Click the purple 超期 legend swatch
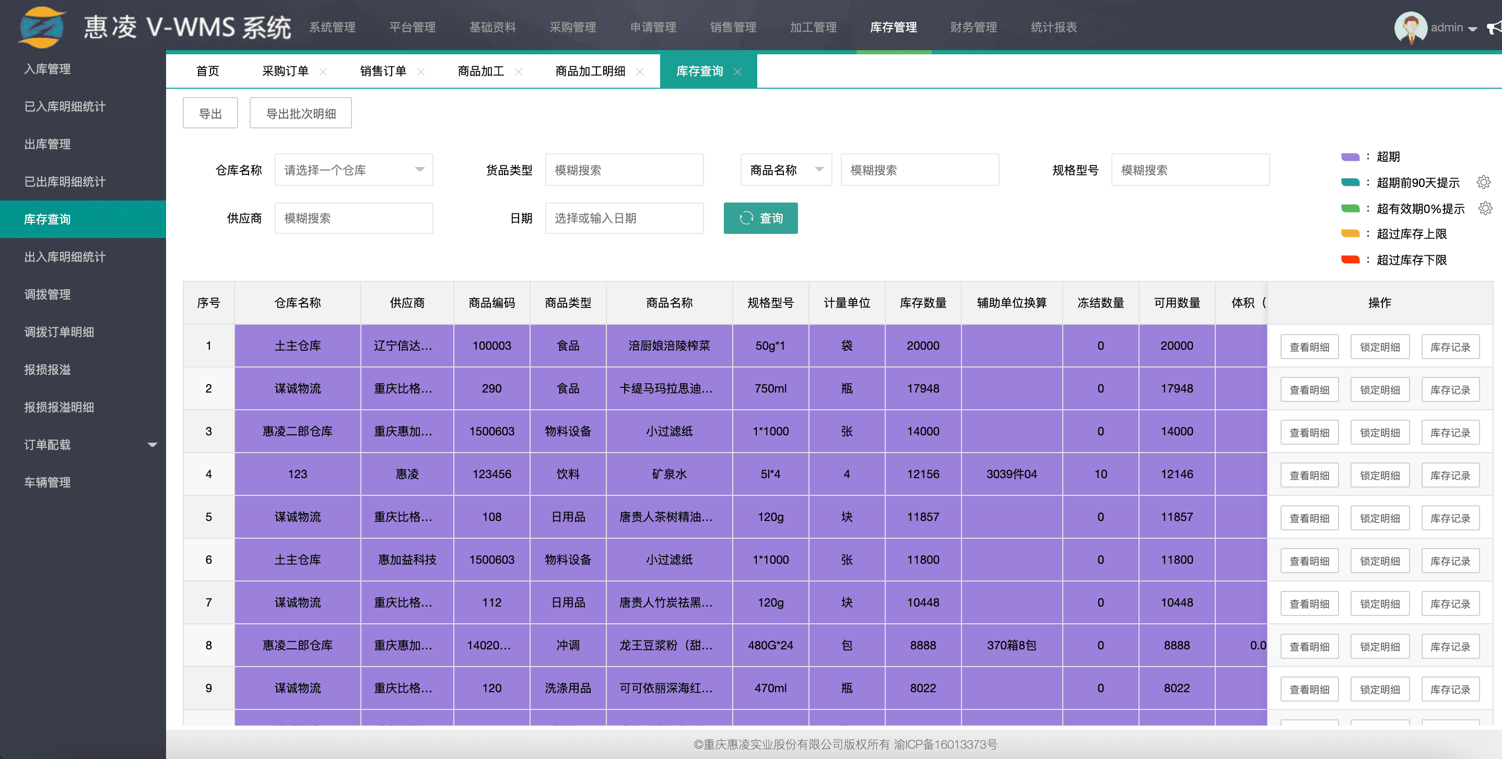 pyautogui.click(x=1350, y=156)
